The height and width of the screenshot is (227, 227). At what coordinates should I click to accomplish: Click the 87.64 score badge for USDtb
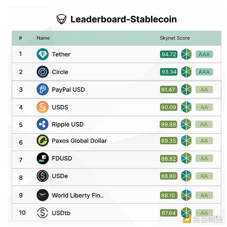point(169,213)
